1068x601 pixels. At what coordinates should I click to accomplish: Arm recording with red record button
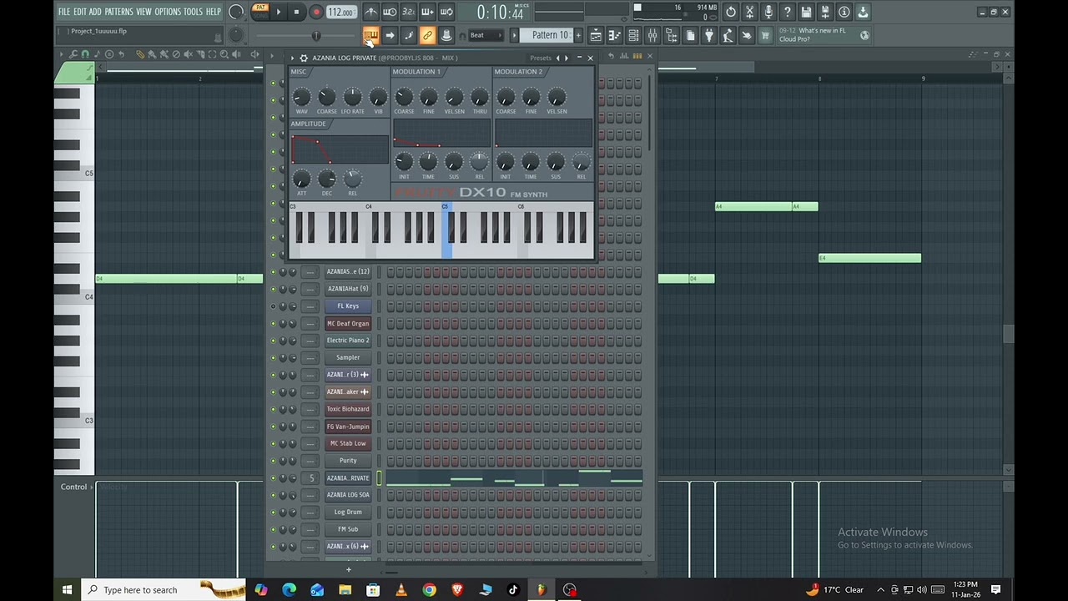point(316,12)
